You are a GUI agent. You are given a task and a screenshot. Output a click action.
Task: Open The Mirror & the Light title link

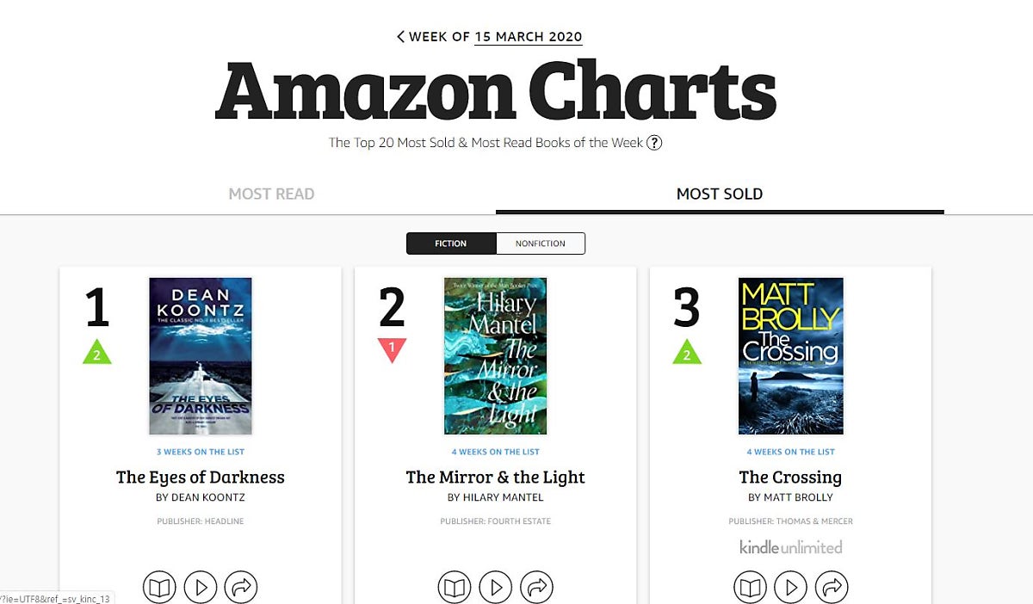pos(496,477)
